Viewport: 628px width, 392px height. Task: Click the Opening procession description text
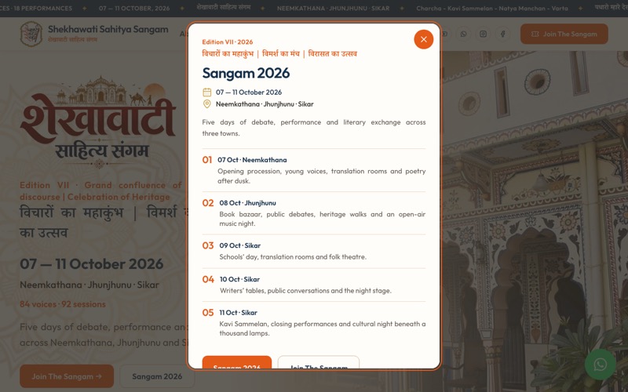[x=322, y=176]
